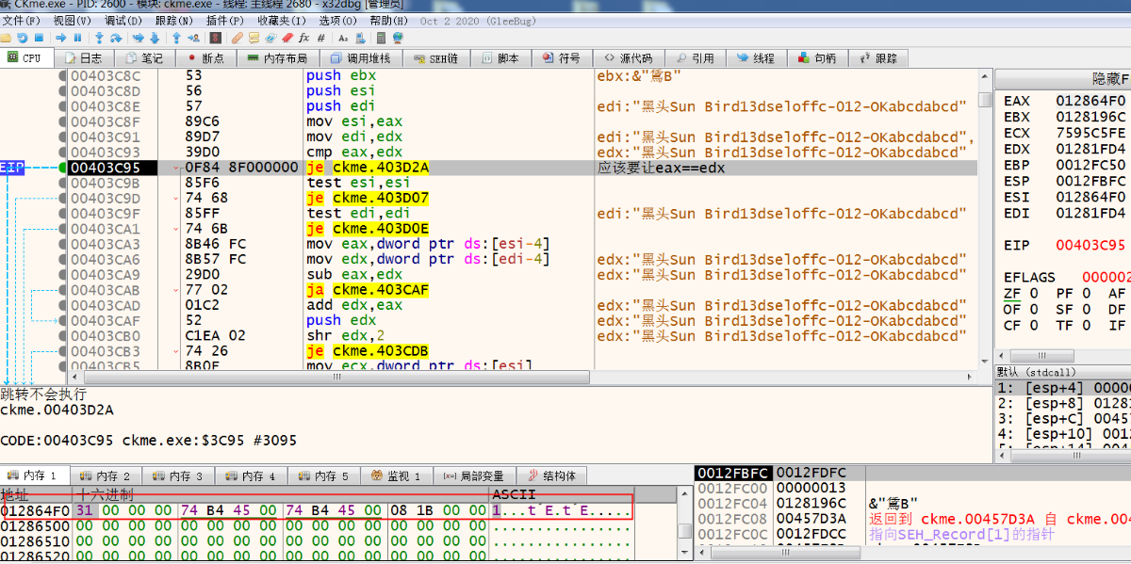Click the 隐藏FPU button in registers pane
Viewport: 1131px width, 564px height.
1063,79
